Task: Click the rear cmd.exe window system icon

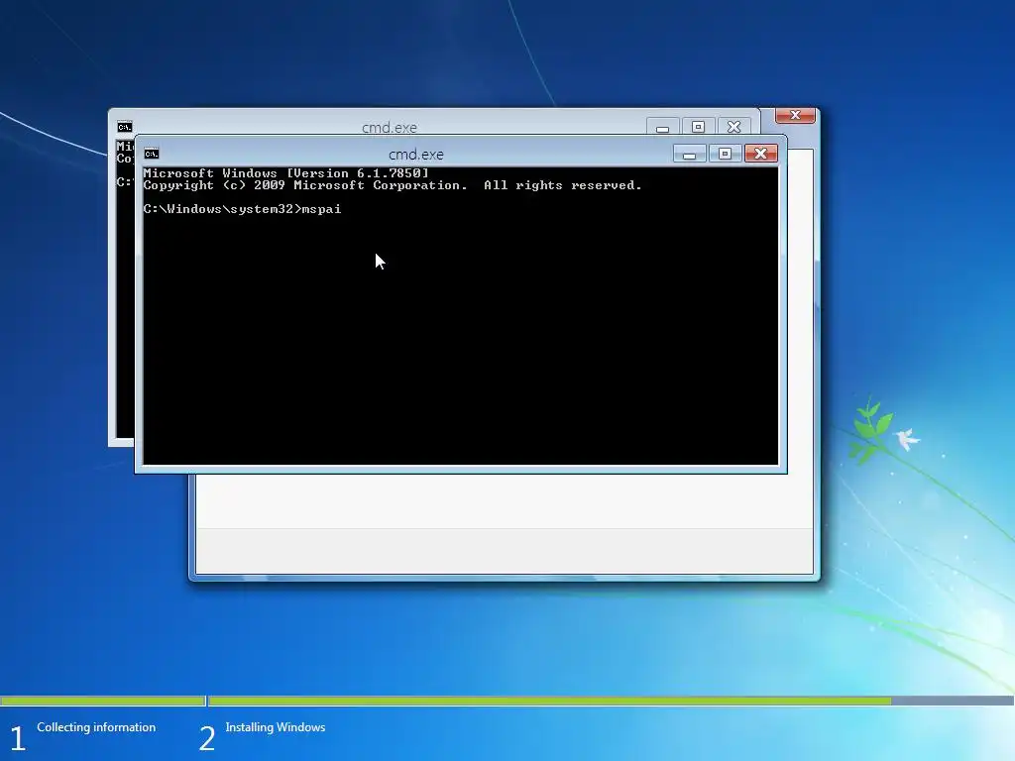Action: [x=124, y=126]
